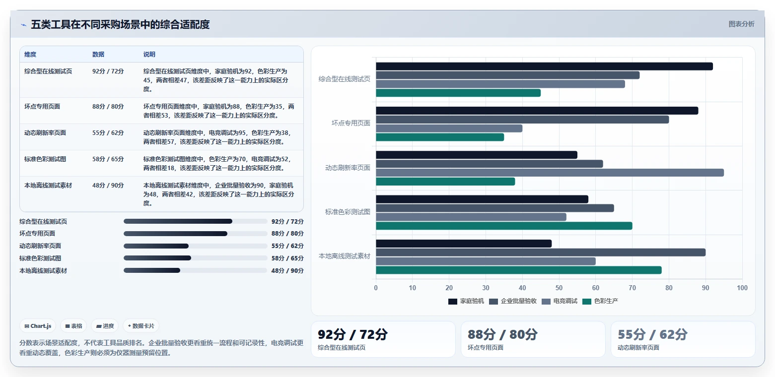Click the 动态刷新率页面 progress bar
Image resolution: width=775 pixels, height=377 pixels.
tap(196, 246)
